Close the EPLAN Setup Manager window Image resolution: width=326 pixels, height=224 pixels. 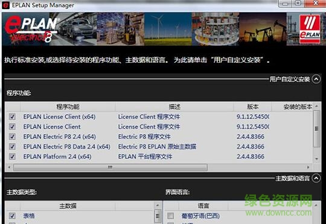(x=316, y=4)
